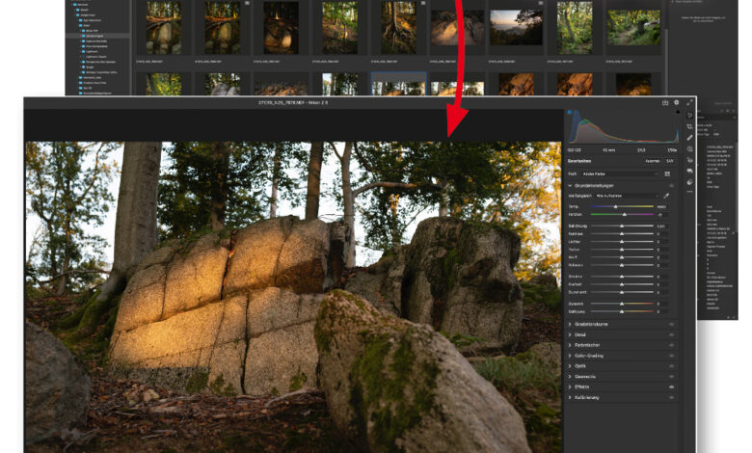Open the more options ellipsis icon

690,192
